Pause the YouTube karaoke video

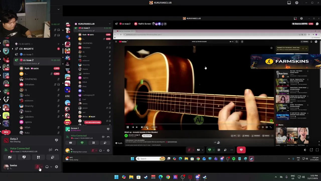click(128, 127)
